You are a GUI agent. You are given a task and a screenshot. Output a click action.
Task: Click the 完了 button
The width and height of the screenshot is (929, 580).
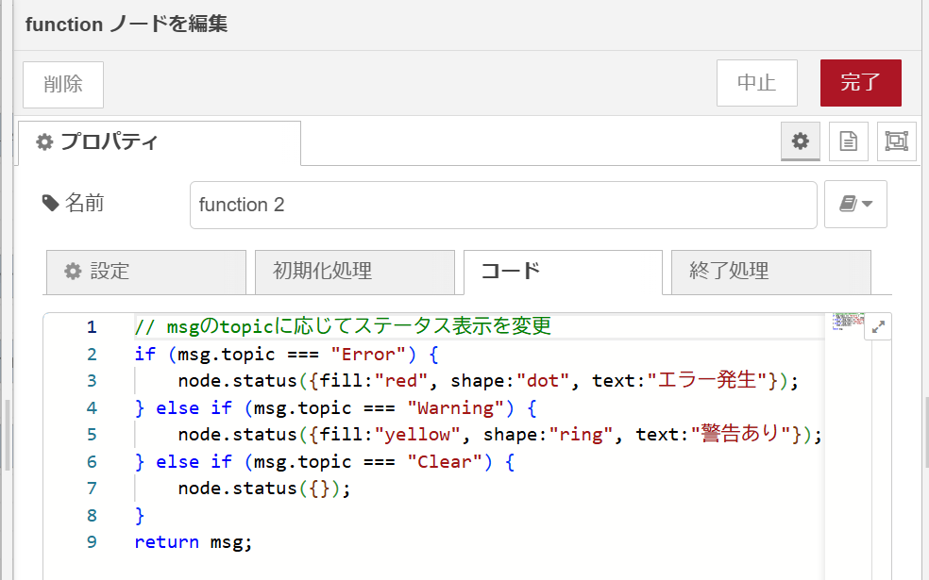(x=860, y=83)
